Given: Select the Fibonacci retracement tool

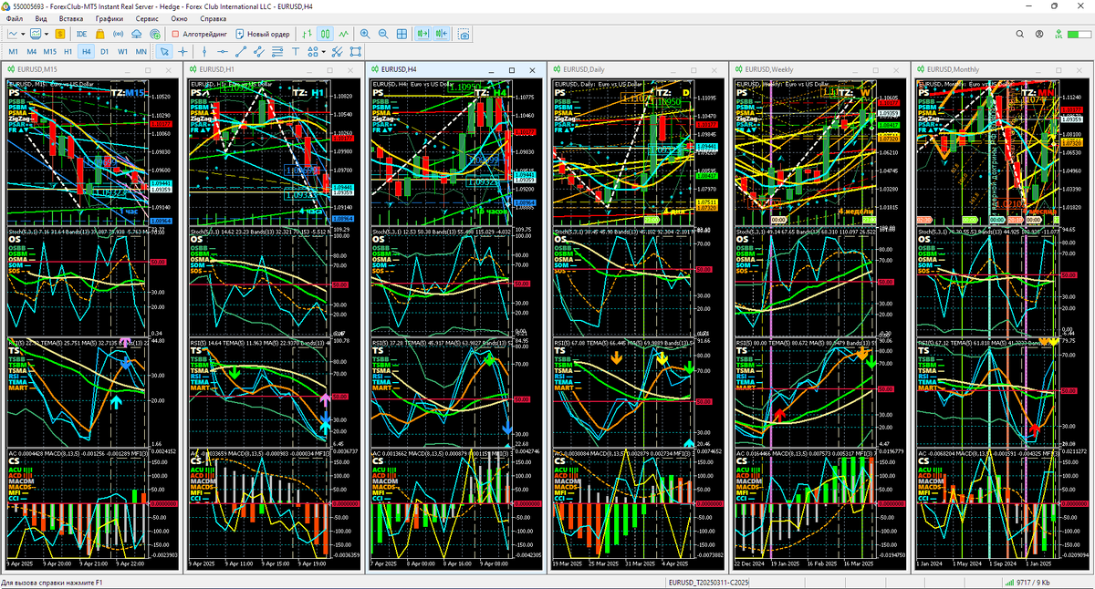Looking at the screenshot, I should pyautogui.click(x=276, y=52).
